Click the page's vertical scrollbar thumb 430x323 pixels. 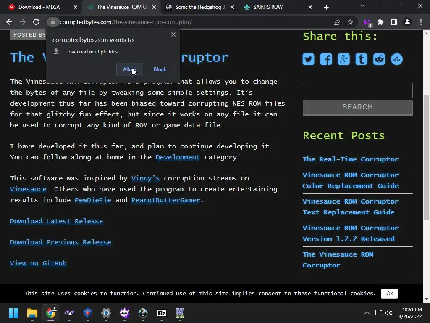[x=426, y=157]
